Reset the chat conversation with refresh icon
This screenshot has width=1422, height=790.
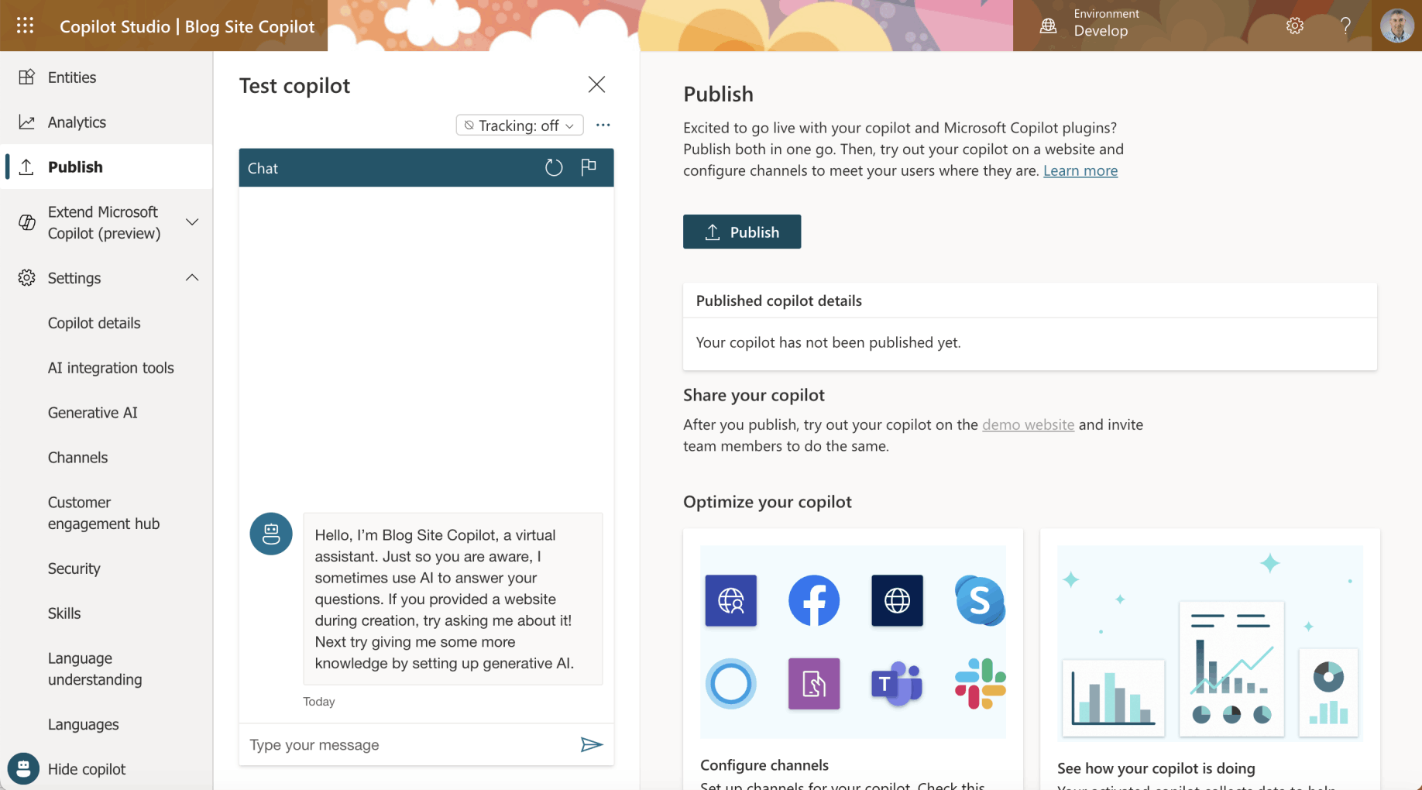click(554, 167)
